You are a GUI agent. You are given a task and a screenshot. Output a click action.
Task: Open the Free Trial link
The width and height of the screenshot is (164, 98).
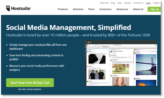[x=104, y=3]
